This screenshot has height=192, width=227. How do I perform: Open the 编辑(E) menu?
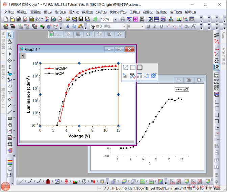coord(22,12)
